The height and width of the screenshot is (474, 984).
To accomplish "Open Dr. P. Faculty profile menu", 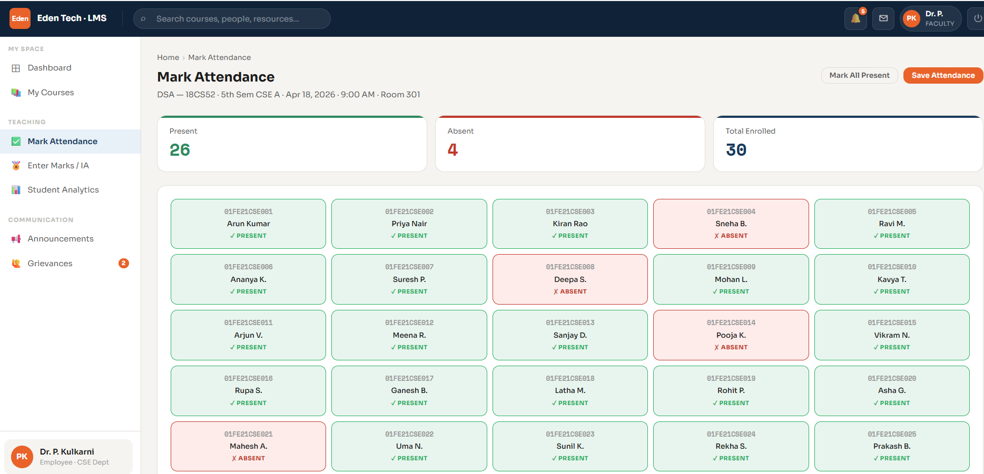I will (930, 18).
